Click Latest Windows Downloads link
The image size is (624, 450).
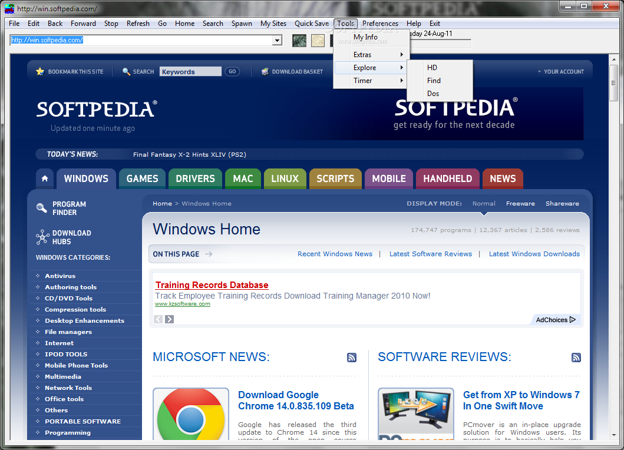(x=534, y=254)
